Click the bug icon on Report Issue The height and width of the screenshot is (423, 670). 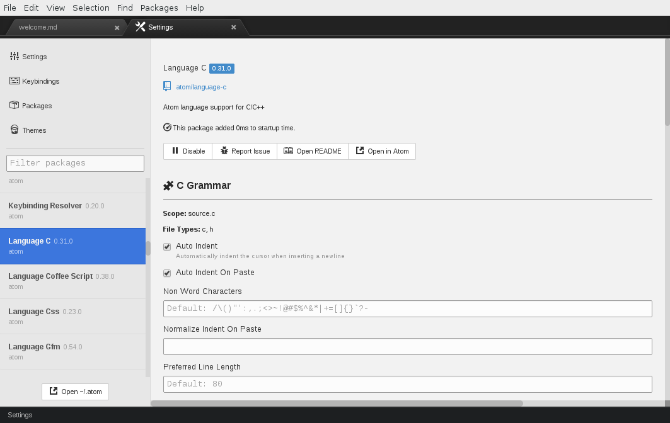pos(224,150)
